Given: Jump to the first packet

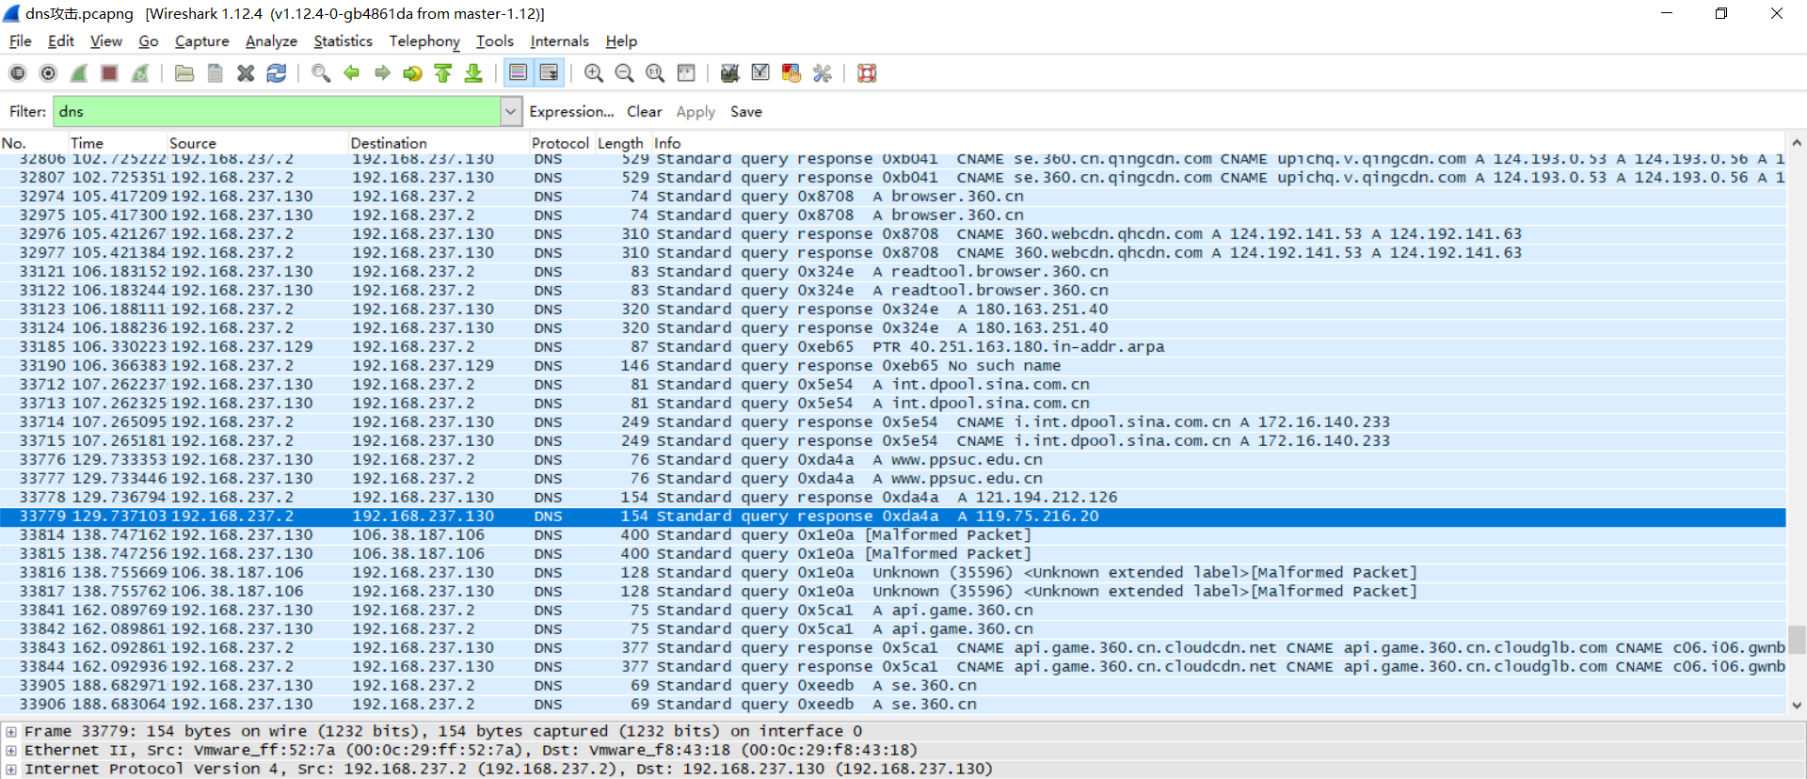Looking at the screenshot, I should coord(443,73).
